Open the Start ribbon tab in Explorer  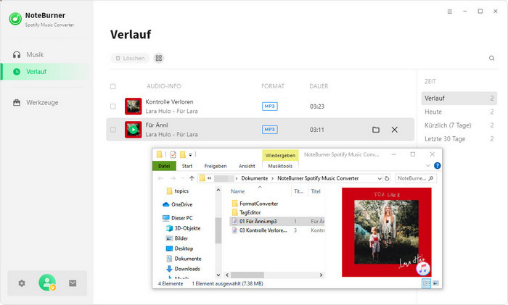pos(187,166)
